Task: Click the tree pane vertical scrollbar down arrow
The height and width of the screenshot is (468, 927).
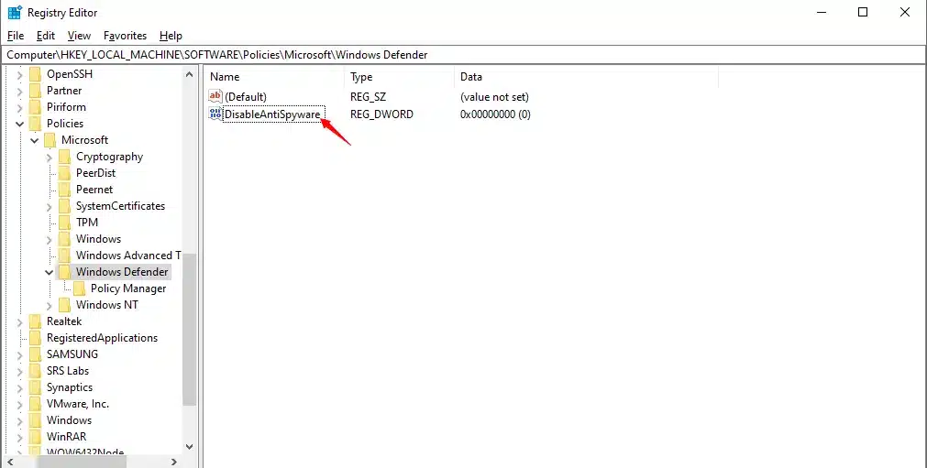Action: [190, 446]
